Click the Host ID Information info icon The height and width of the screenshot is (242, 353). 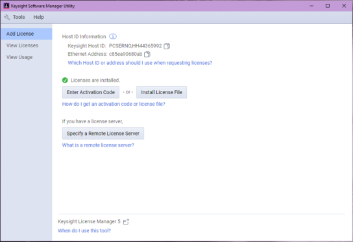tap(113, 36)
